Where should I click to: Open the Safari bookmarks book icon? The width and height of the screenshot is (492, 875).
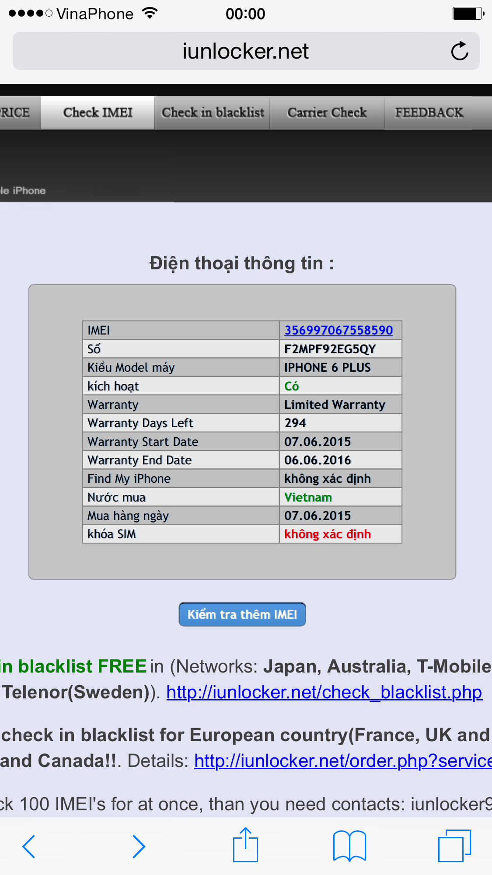pyautogui.click(x=349, y=846)
